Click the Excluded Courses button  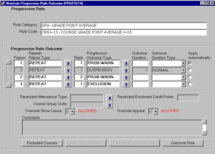pos(42,143)
